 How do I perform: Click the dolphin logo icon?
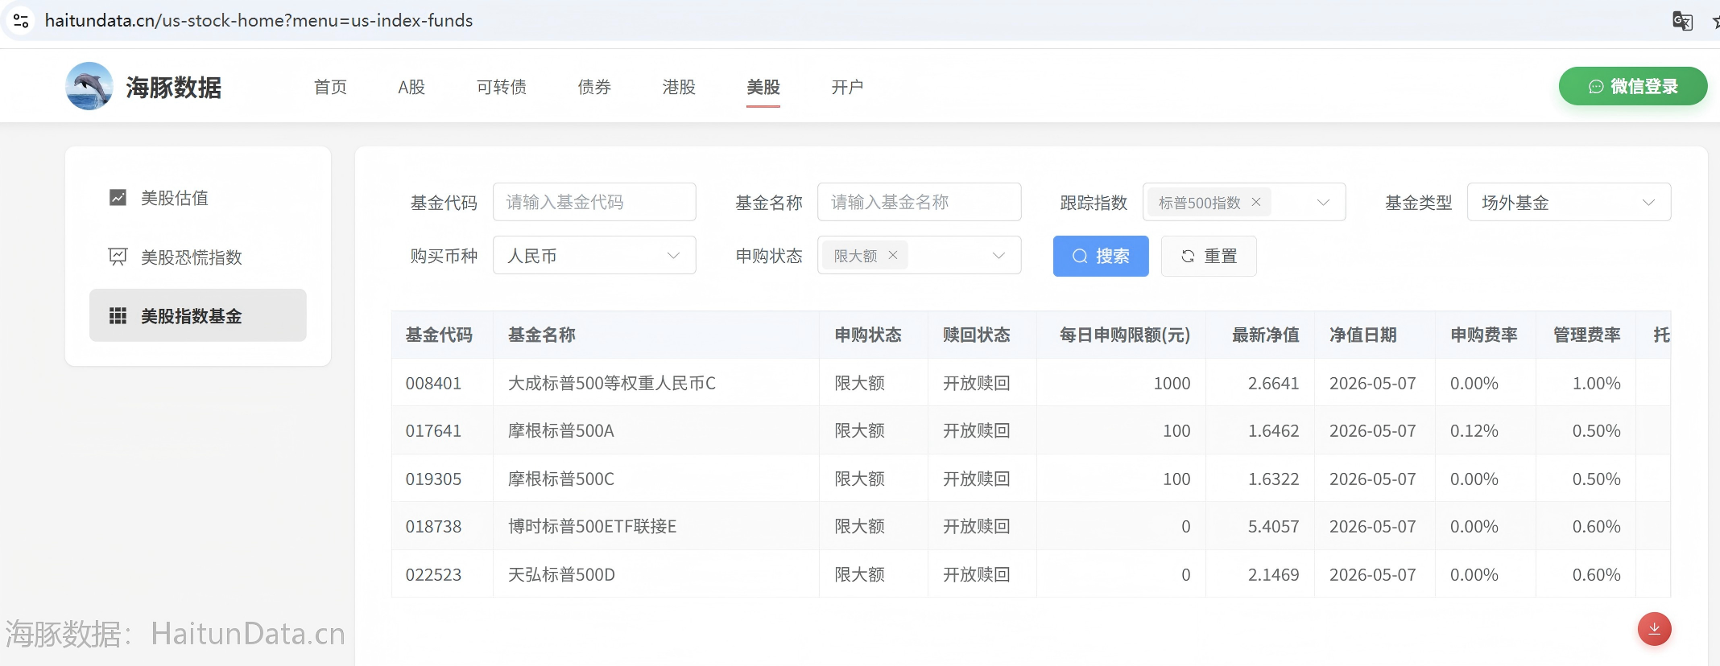click(89, 86)
